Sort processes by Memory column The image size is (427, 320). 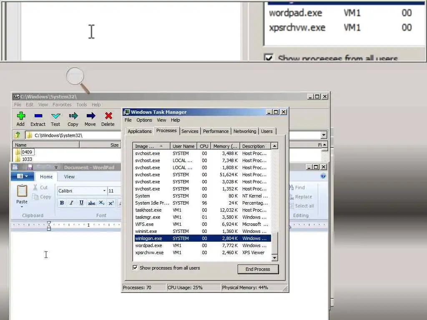pos(225,146)
